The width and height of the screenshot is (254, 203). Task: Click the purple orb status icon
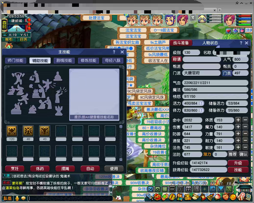pyautogui.click(x=235, y=31)
